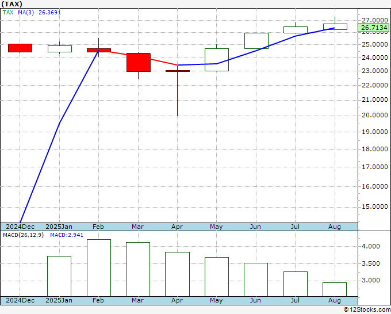Click the Jun label on price chart axis
This screenshot has width=391, height=314.
(255, 227)
